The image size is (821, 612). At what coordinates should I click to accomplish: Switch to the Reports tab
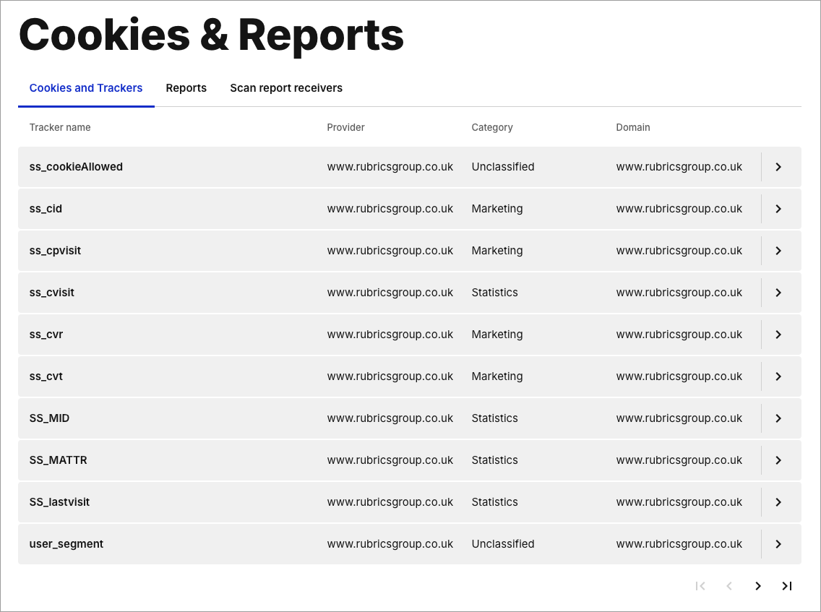pyautogui.click(x=186, y=88)
